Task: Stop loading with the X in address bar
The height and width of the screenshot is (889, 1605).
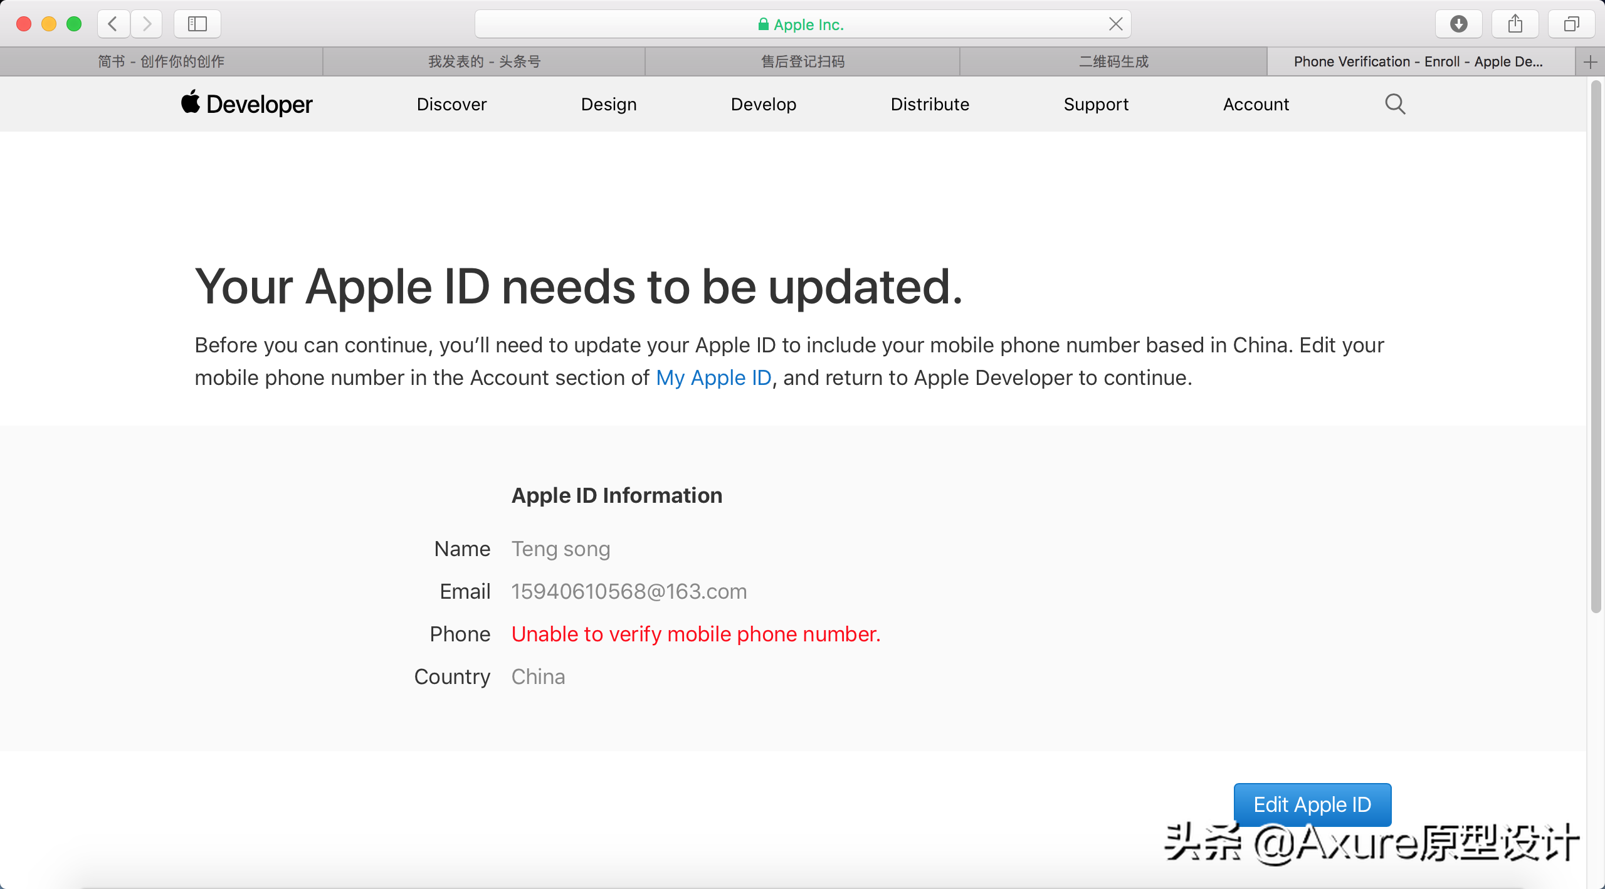Action: tap(1115, 24)
